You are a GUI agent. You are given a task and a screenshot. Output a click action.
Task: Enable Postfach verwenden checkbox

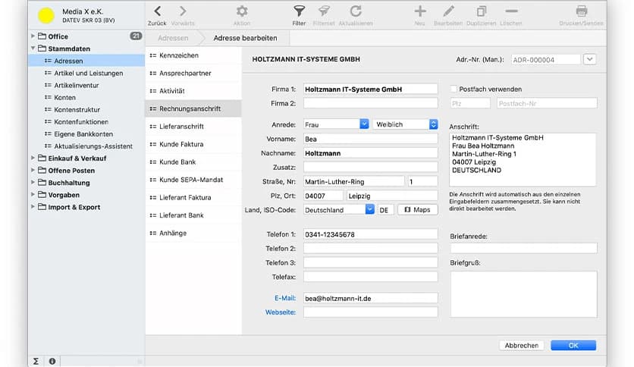point(454,89)
